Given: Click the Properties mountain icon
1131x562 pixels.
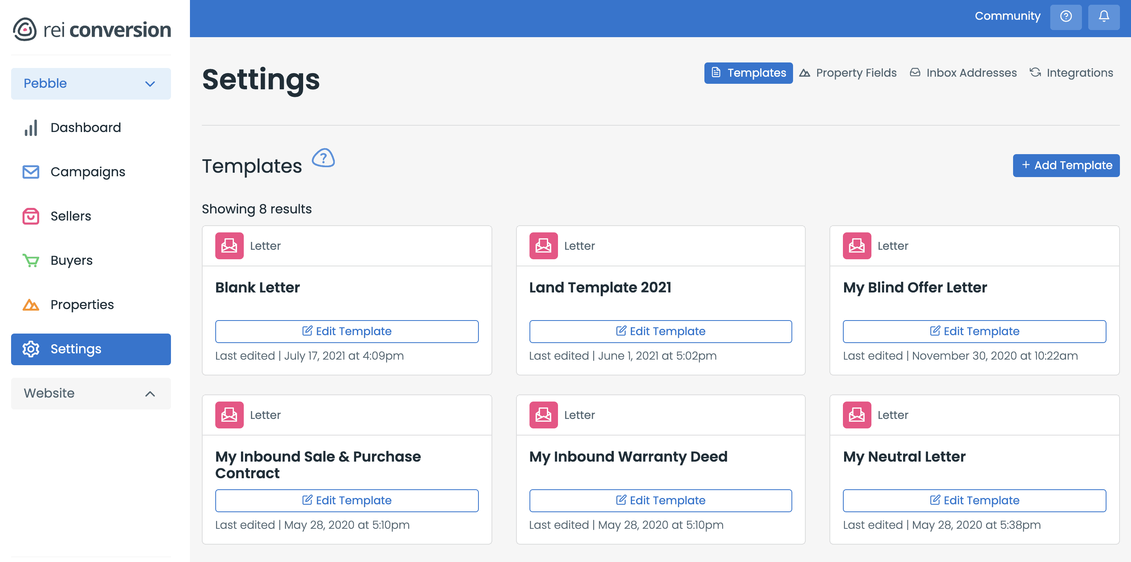Looking at the screenshot, I should point(31,305).
